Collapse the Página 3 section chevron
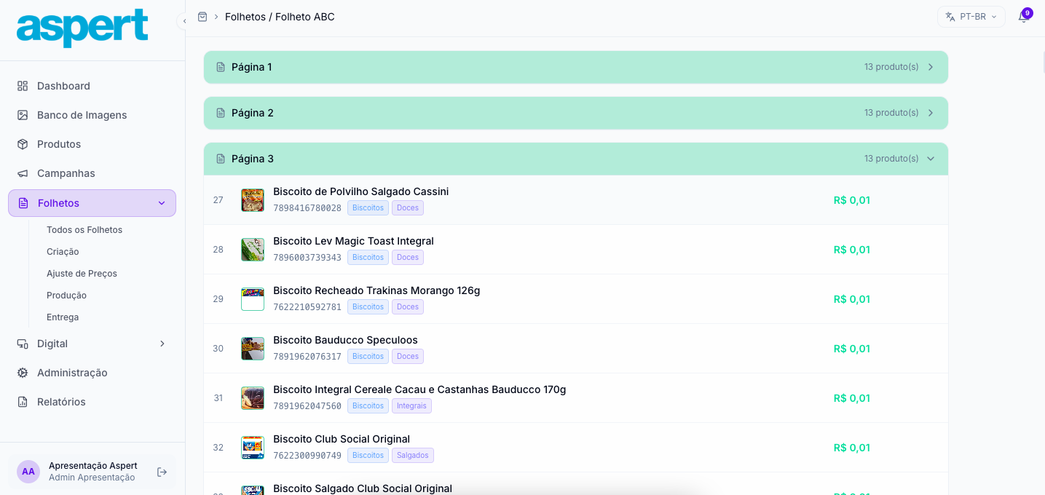Image resolution: width=1045 pixels, height=495 pixels. click(931, 159)
